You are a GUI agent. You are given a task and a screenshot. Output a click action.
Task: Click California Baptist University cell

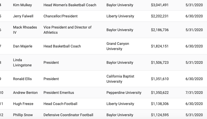click(x=120, y=79)
